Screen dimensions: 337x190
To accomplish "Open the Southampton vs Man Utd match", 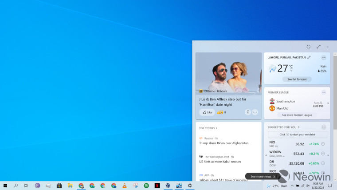I will (x=296, y=105).
